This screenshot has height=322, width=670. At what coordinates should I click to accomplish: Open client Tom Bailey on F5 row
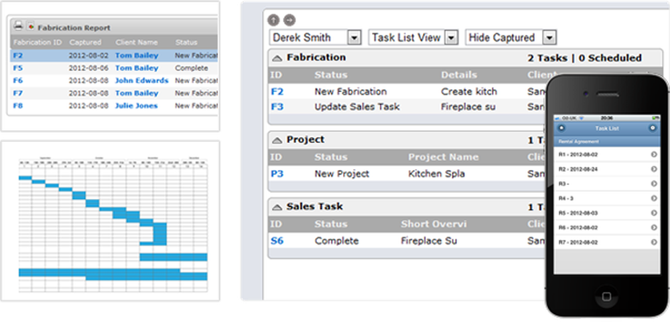(137, 68)
